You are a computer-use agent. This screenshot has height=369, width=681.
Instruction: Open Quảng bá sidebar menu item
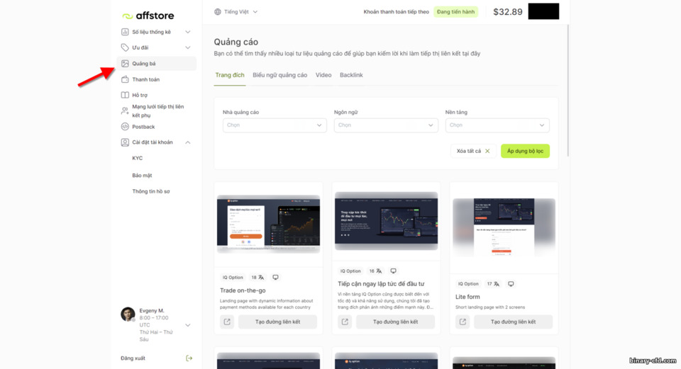[156, 63]
